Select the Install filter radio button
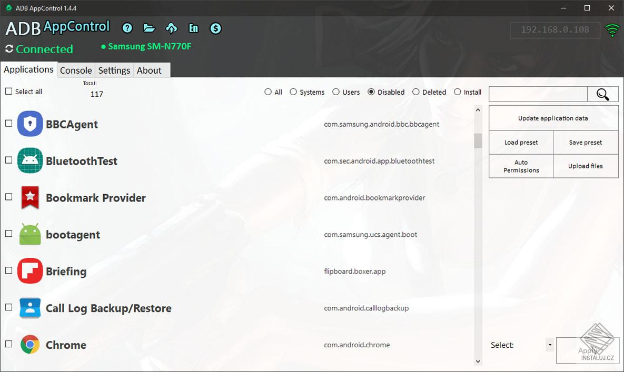Viewport: 624px width, 372px height. [458, 92]
